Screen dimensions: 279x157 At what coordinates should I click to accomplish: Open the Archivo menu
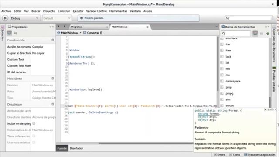click(x=6, y=11)
